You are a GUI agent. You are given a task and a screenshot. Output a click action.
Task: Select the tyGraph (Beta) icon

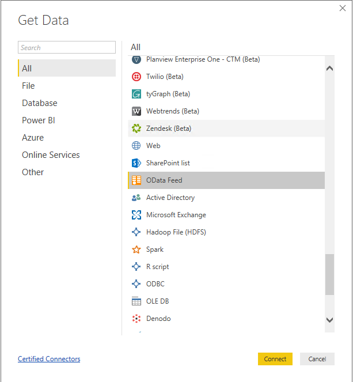136,94
